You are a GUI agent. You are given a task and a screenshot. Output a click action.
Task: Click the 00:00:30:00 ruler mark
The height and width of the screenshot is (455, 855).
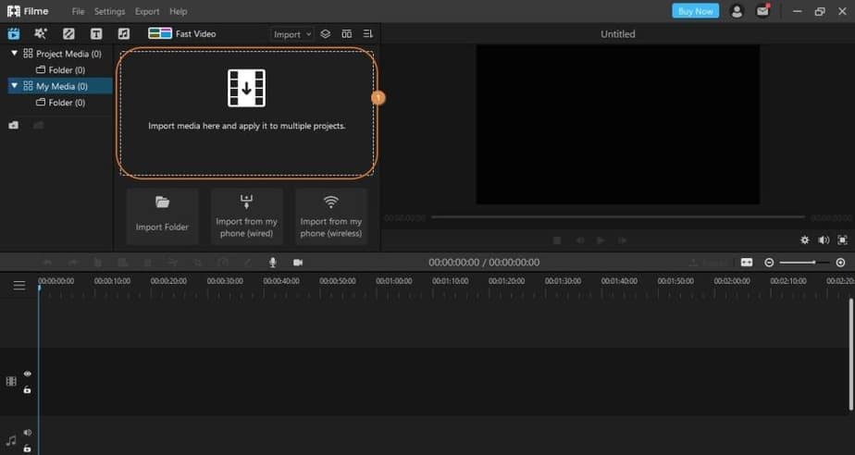coord(225,281)
